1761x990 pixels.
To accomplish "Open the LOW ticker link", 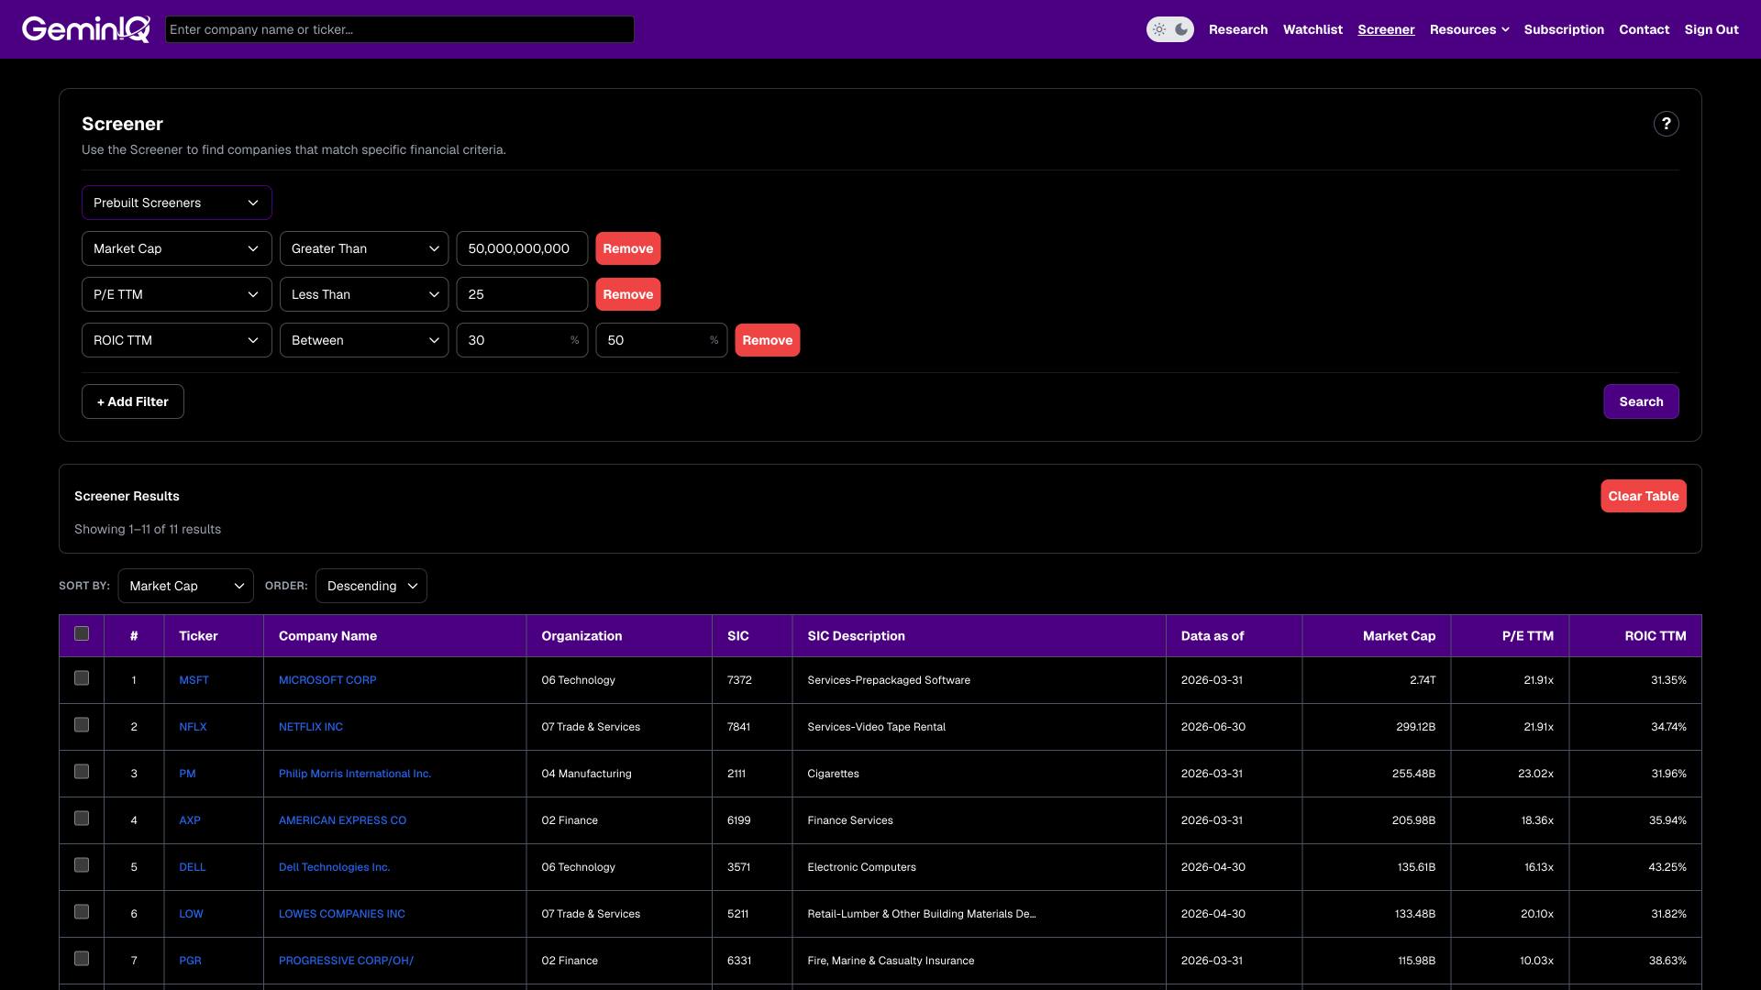I will (191, 914).
